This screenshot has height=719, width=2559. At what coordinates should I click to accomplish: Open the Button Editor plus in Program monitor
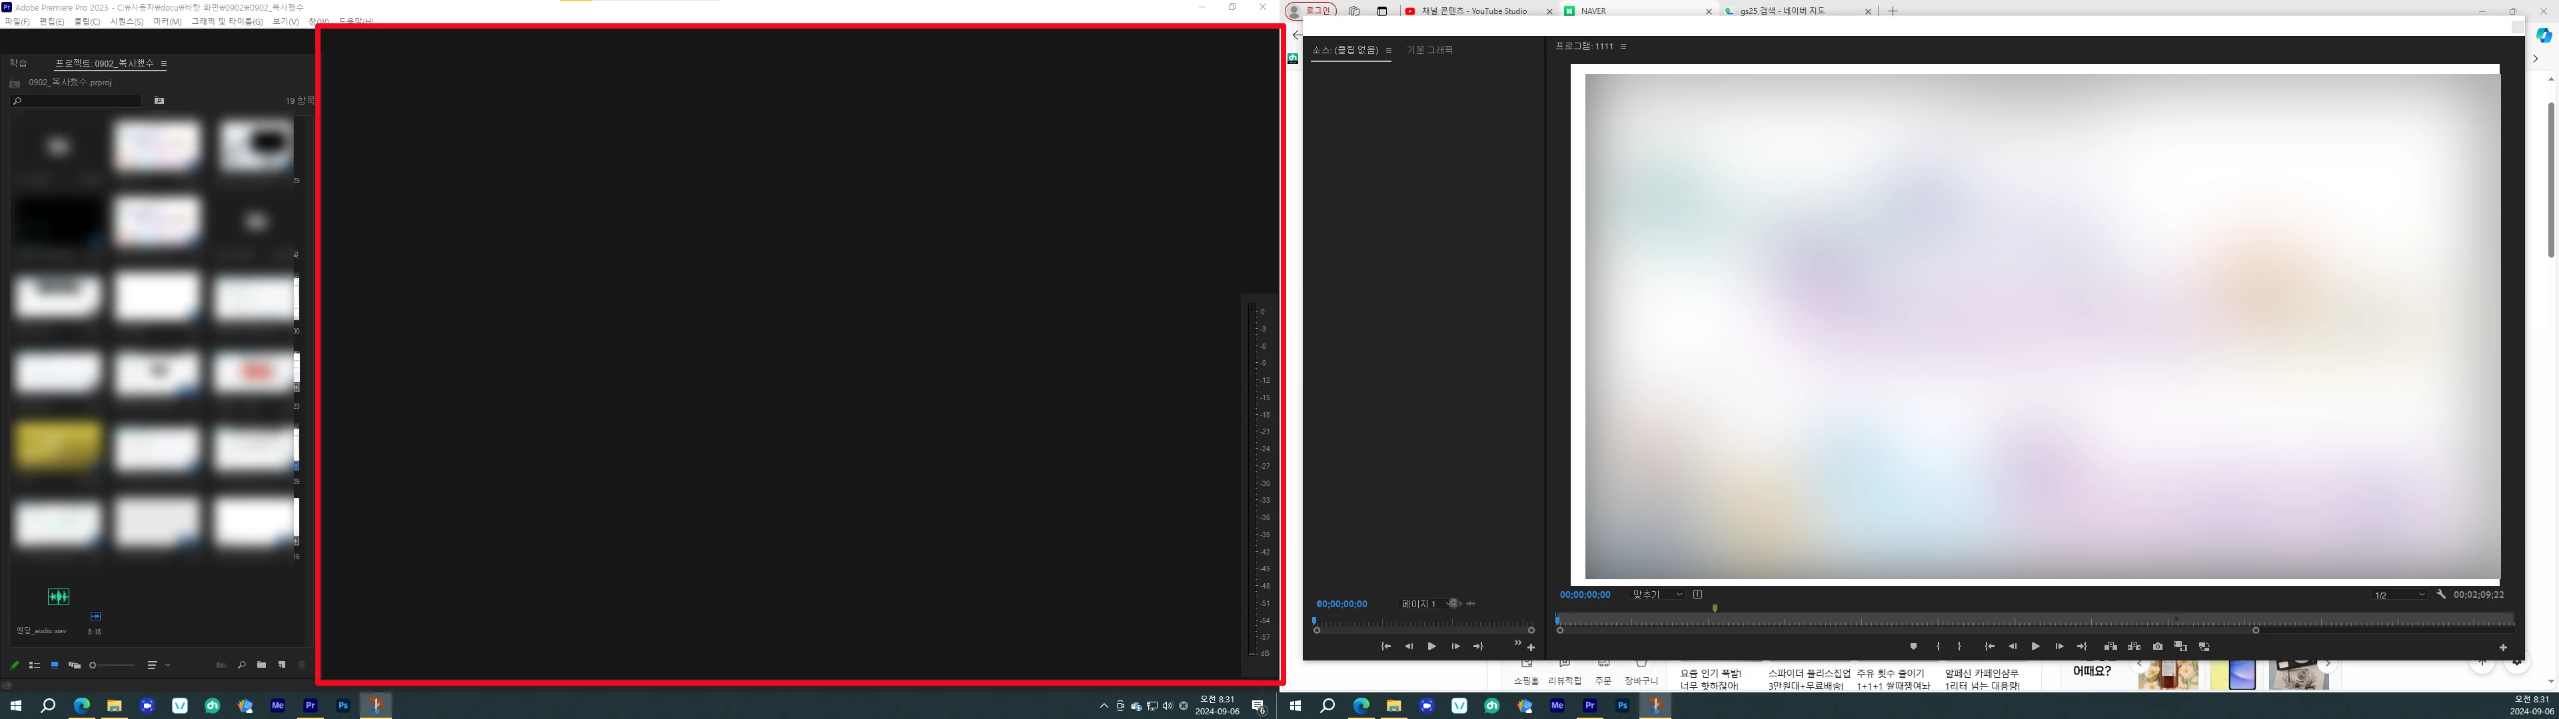coord(2502,648)
